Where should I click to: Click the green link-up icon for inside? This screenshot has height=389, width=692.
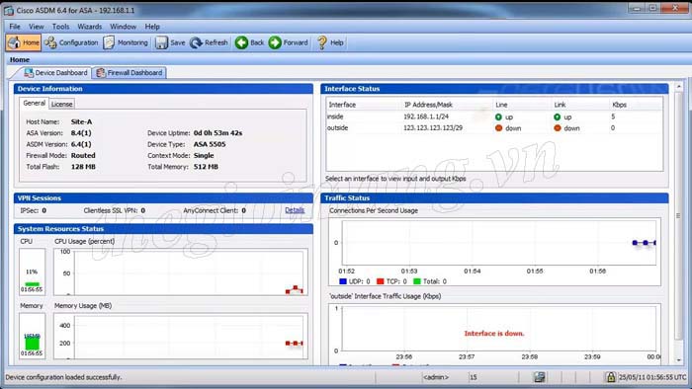[557, 117]
